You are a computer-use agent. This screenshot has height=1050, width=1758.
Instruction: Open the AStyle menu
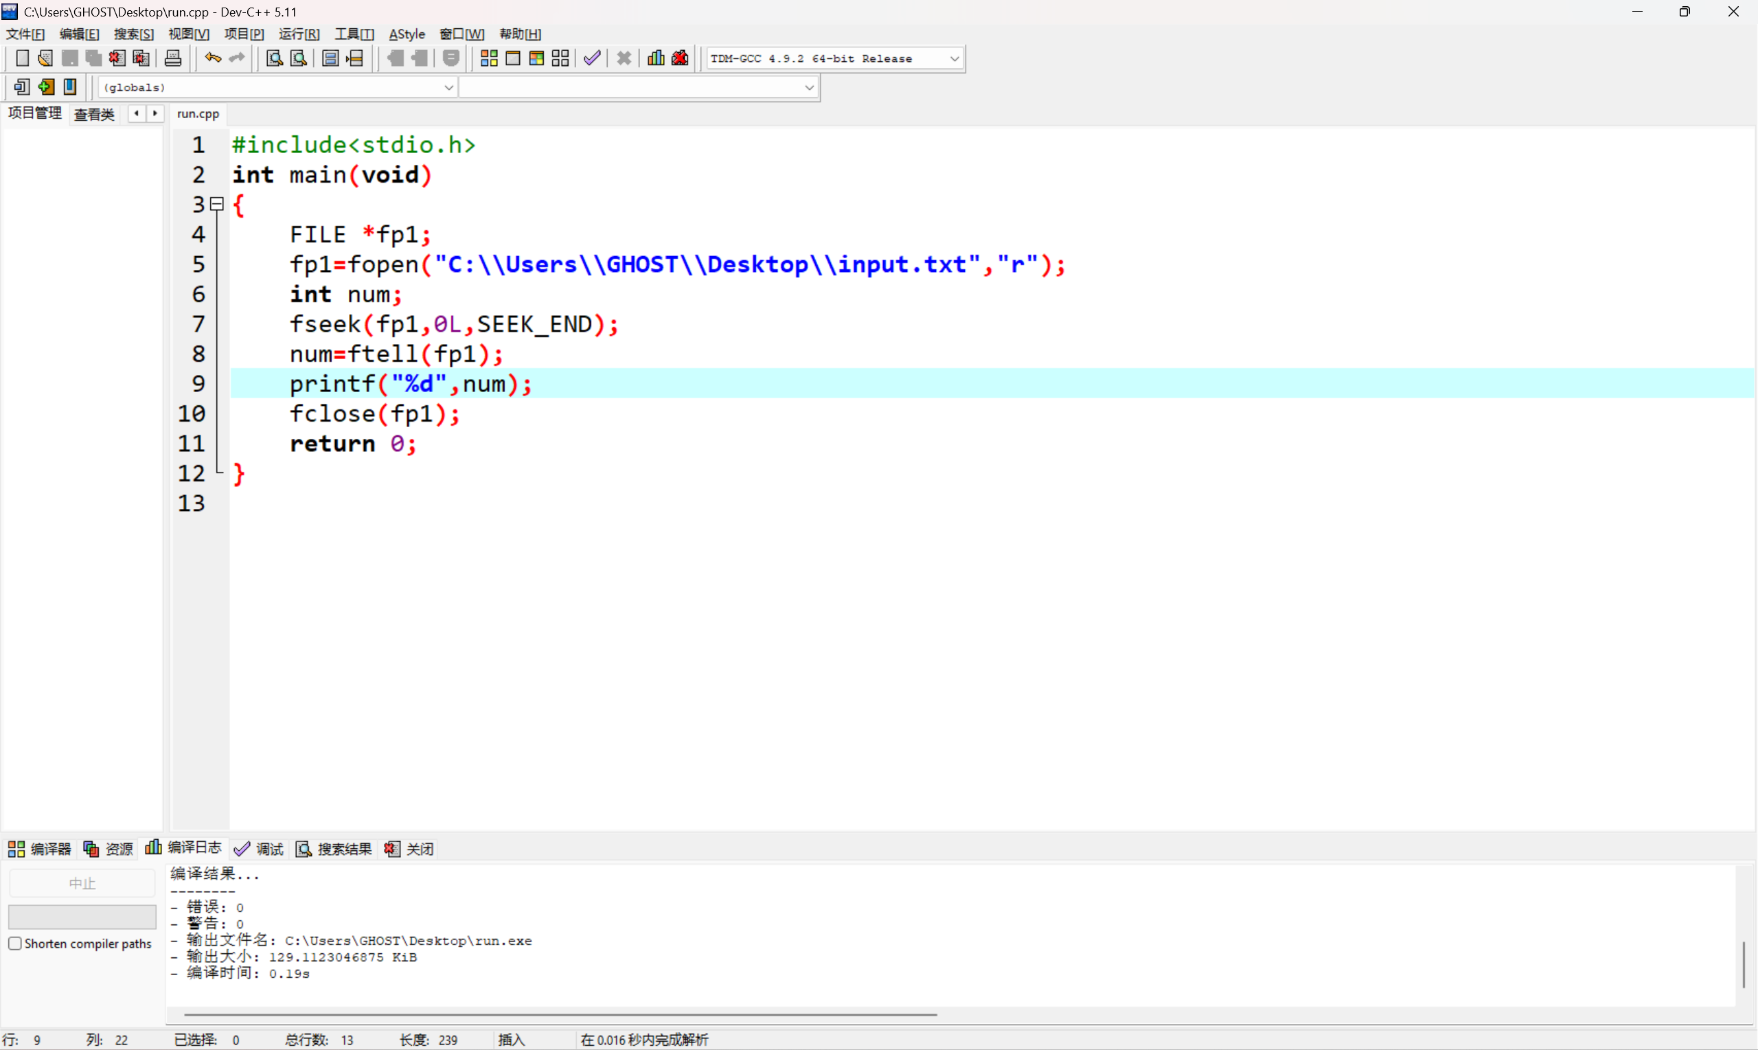[x=407, y=34]
